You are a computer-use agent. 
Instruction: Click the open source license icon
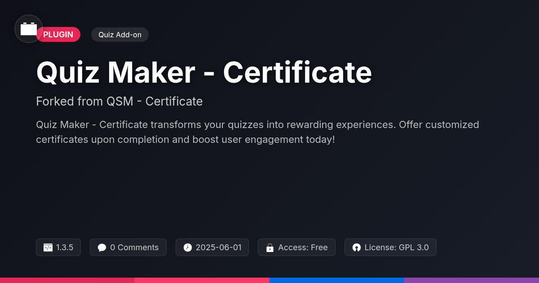point(357,248)
